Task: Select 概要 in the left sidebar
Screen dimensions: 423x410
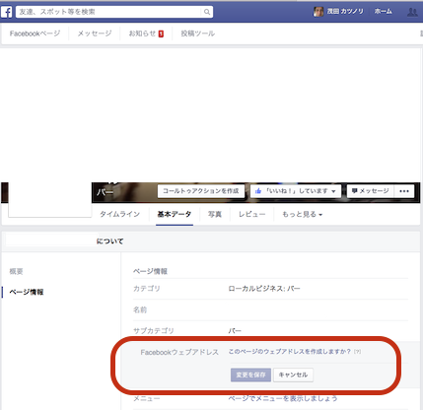Action: [x=16, y=271]
